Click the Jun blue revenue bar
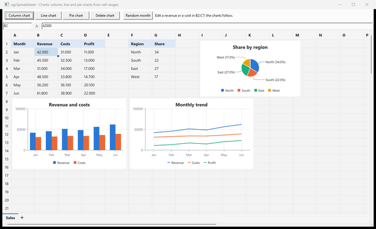The width and height of the screenshot is (376, 229). [x=113, y=137]
